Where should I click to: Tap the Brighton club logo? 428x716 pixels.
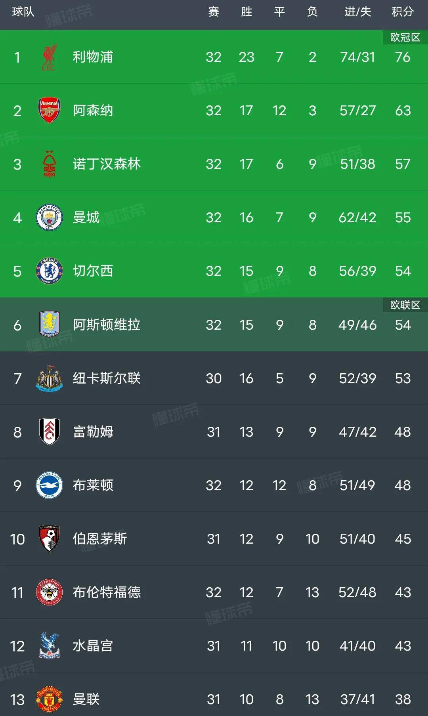[x=49, y=485]
